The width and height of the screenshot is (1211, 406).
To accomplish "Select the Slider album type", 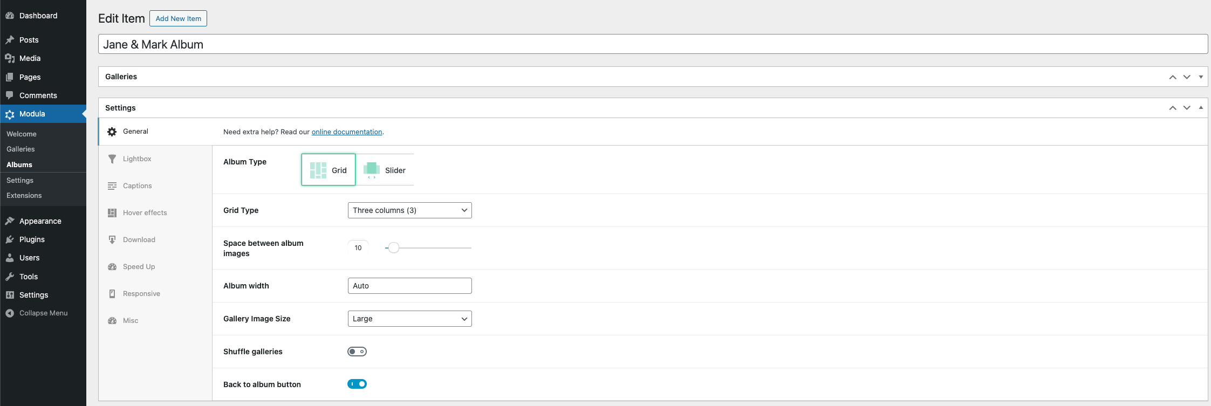I will coord(385,170).
